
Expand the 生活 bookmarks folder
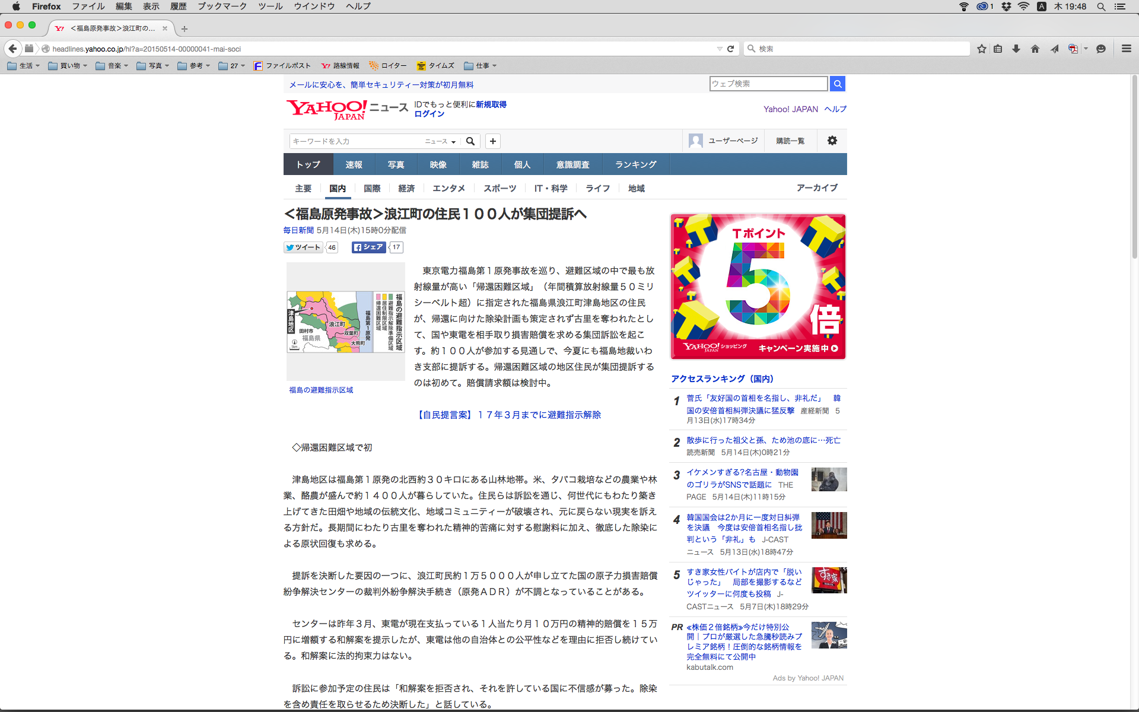pyautogui.click(x=24, y=66)
